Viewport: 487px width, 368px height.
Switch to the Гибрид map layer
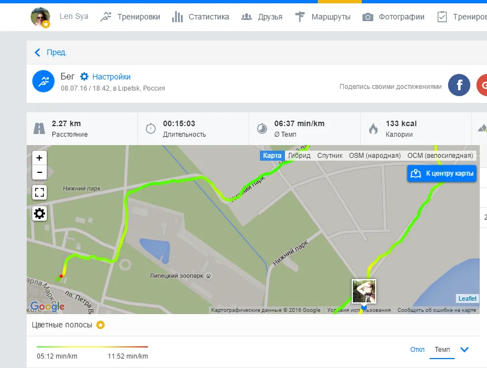(x=299, y=156)
